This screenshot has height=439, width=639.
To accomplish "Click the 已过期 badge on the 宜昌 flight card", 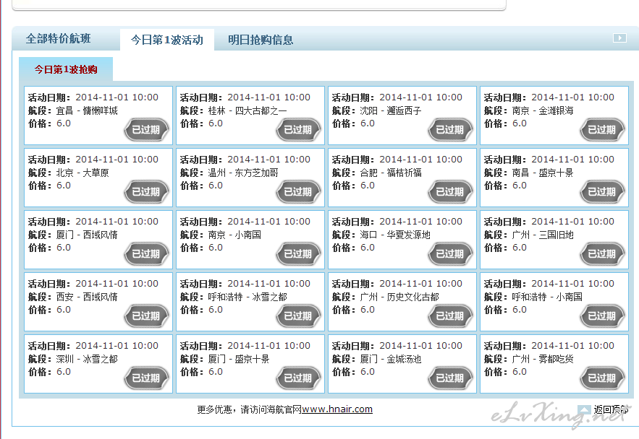I will tap(146, 130).
